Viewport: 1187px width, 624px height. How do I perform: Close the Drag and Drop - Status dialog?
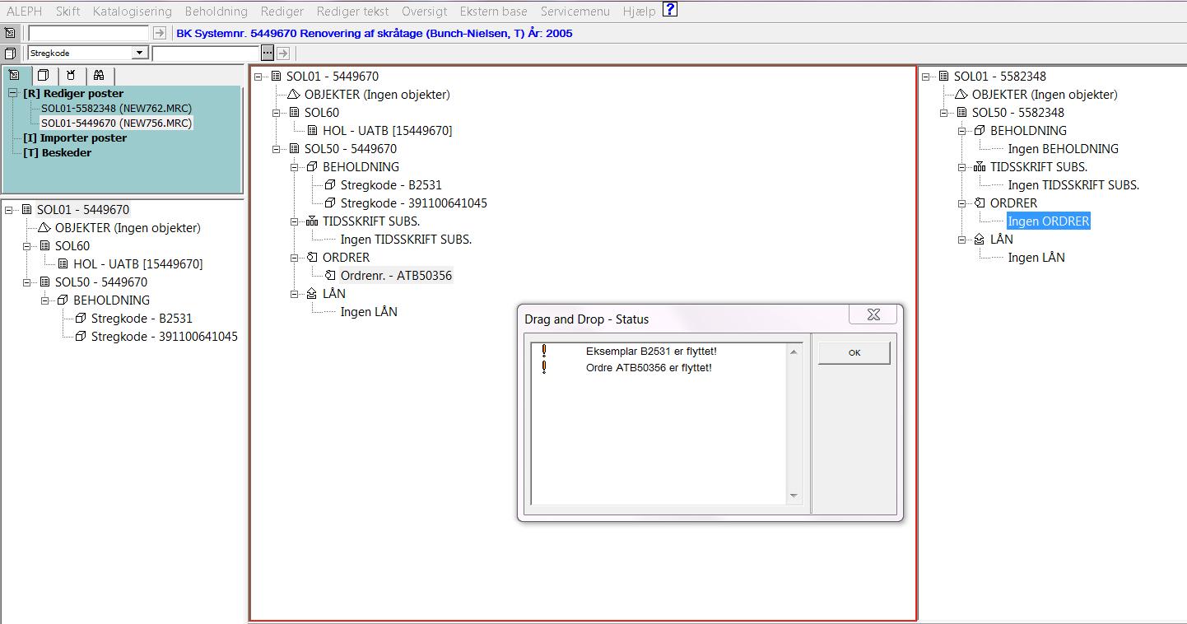873,314
